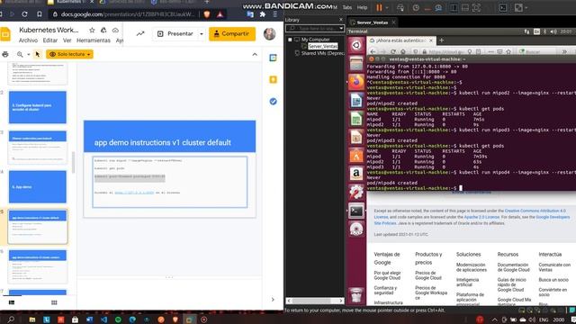
Task: Open the browser hamburger menu
Action: (274, 14)
